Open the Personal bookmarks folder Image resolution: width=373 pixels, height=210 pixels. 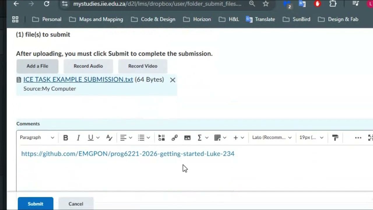[47, 19]
